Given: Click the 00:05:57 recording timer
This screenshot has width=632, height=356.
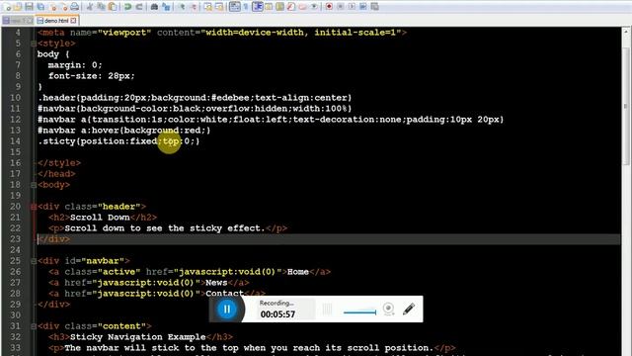Looking at the screenshot, I should click(x=277, y=314).
